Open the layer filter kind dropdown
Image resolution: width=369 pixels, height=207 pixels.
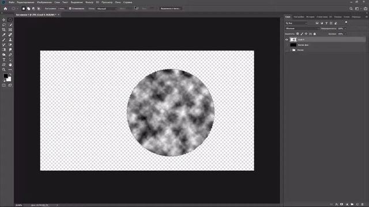296,23
